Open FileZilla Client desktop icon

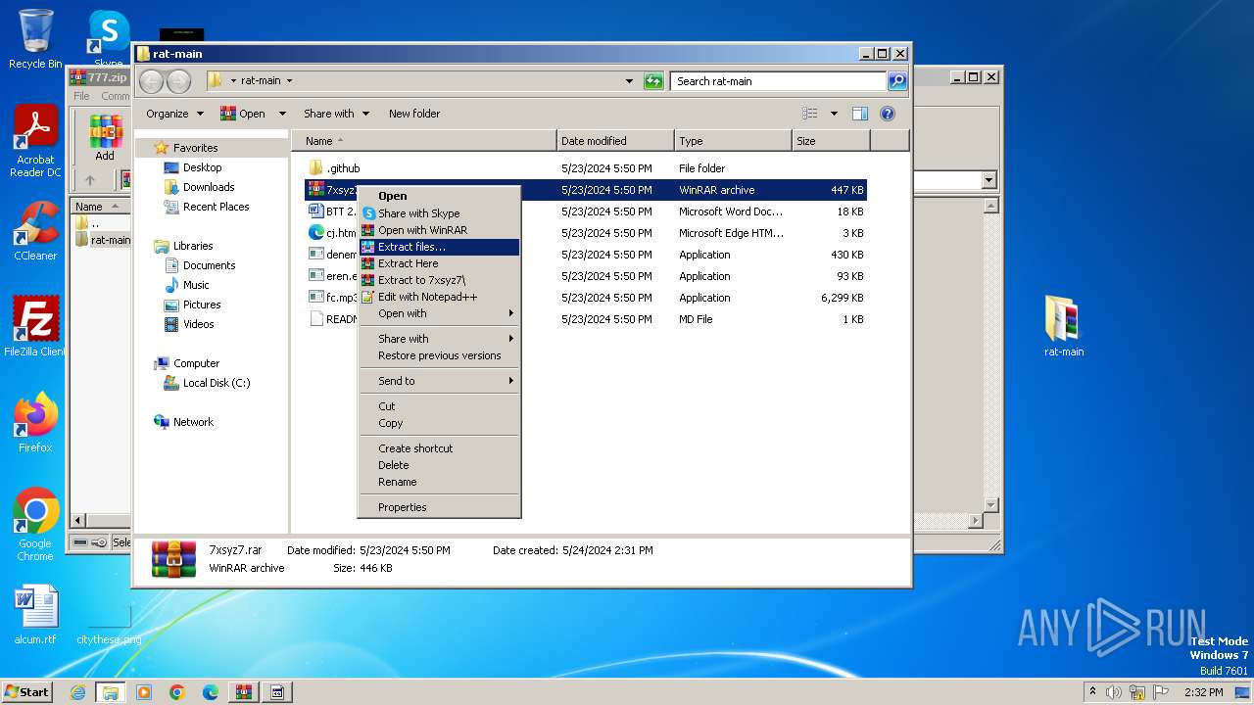[x=35, y=326]
